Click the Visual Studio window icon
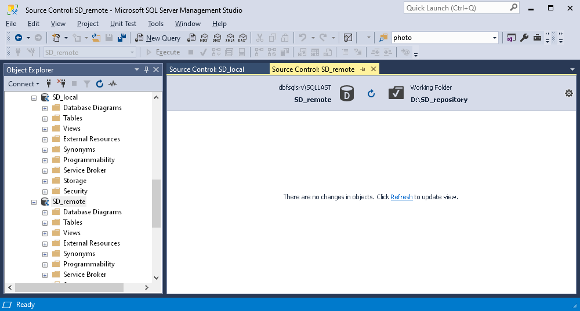Screen dimensions: 580x311 pos(512,38)
